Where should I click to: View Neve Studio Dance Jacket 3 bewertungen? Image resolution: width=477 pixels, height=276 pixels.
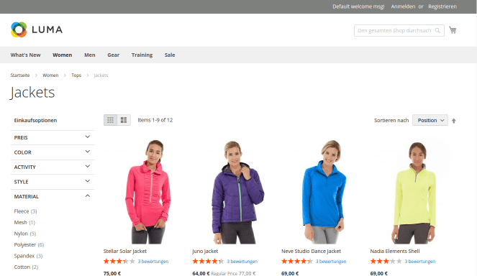[x=331, y=262]
